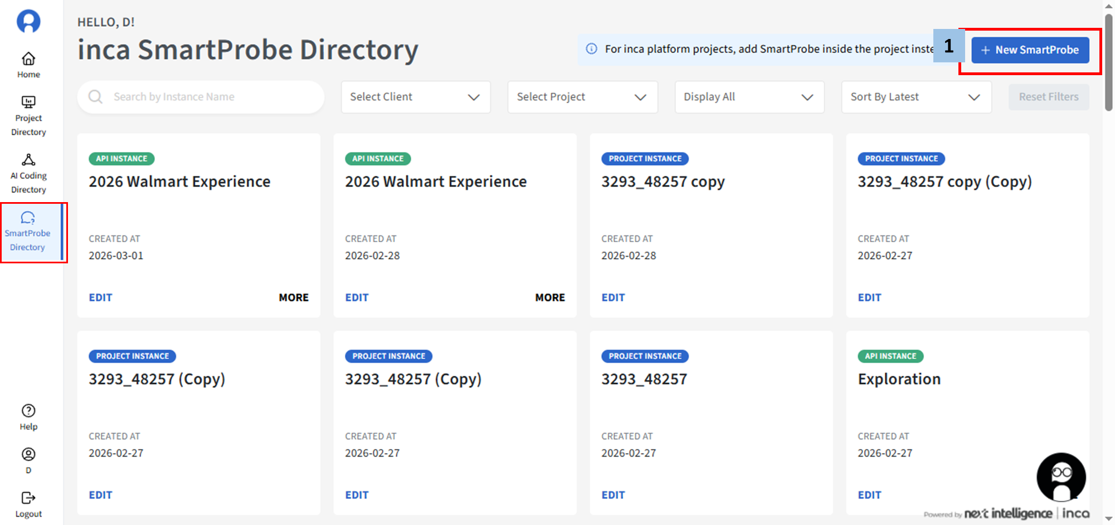Select SmartProbe Directory sidebar icon

[28, 218]
